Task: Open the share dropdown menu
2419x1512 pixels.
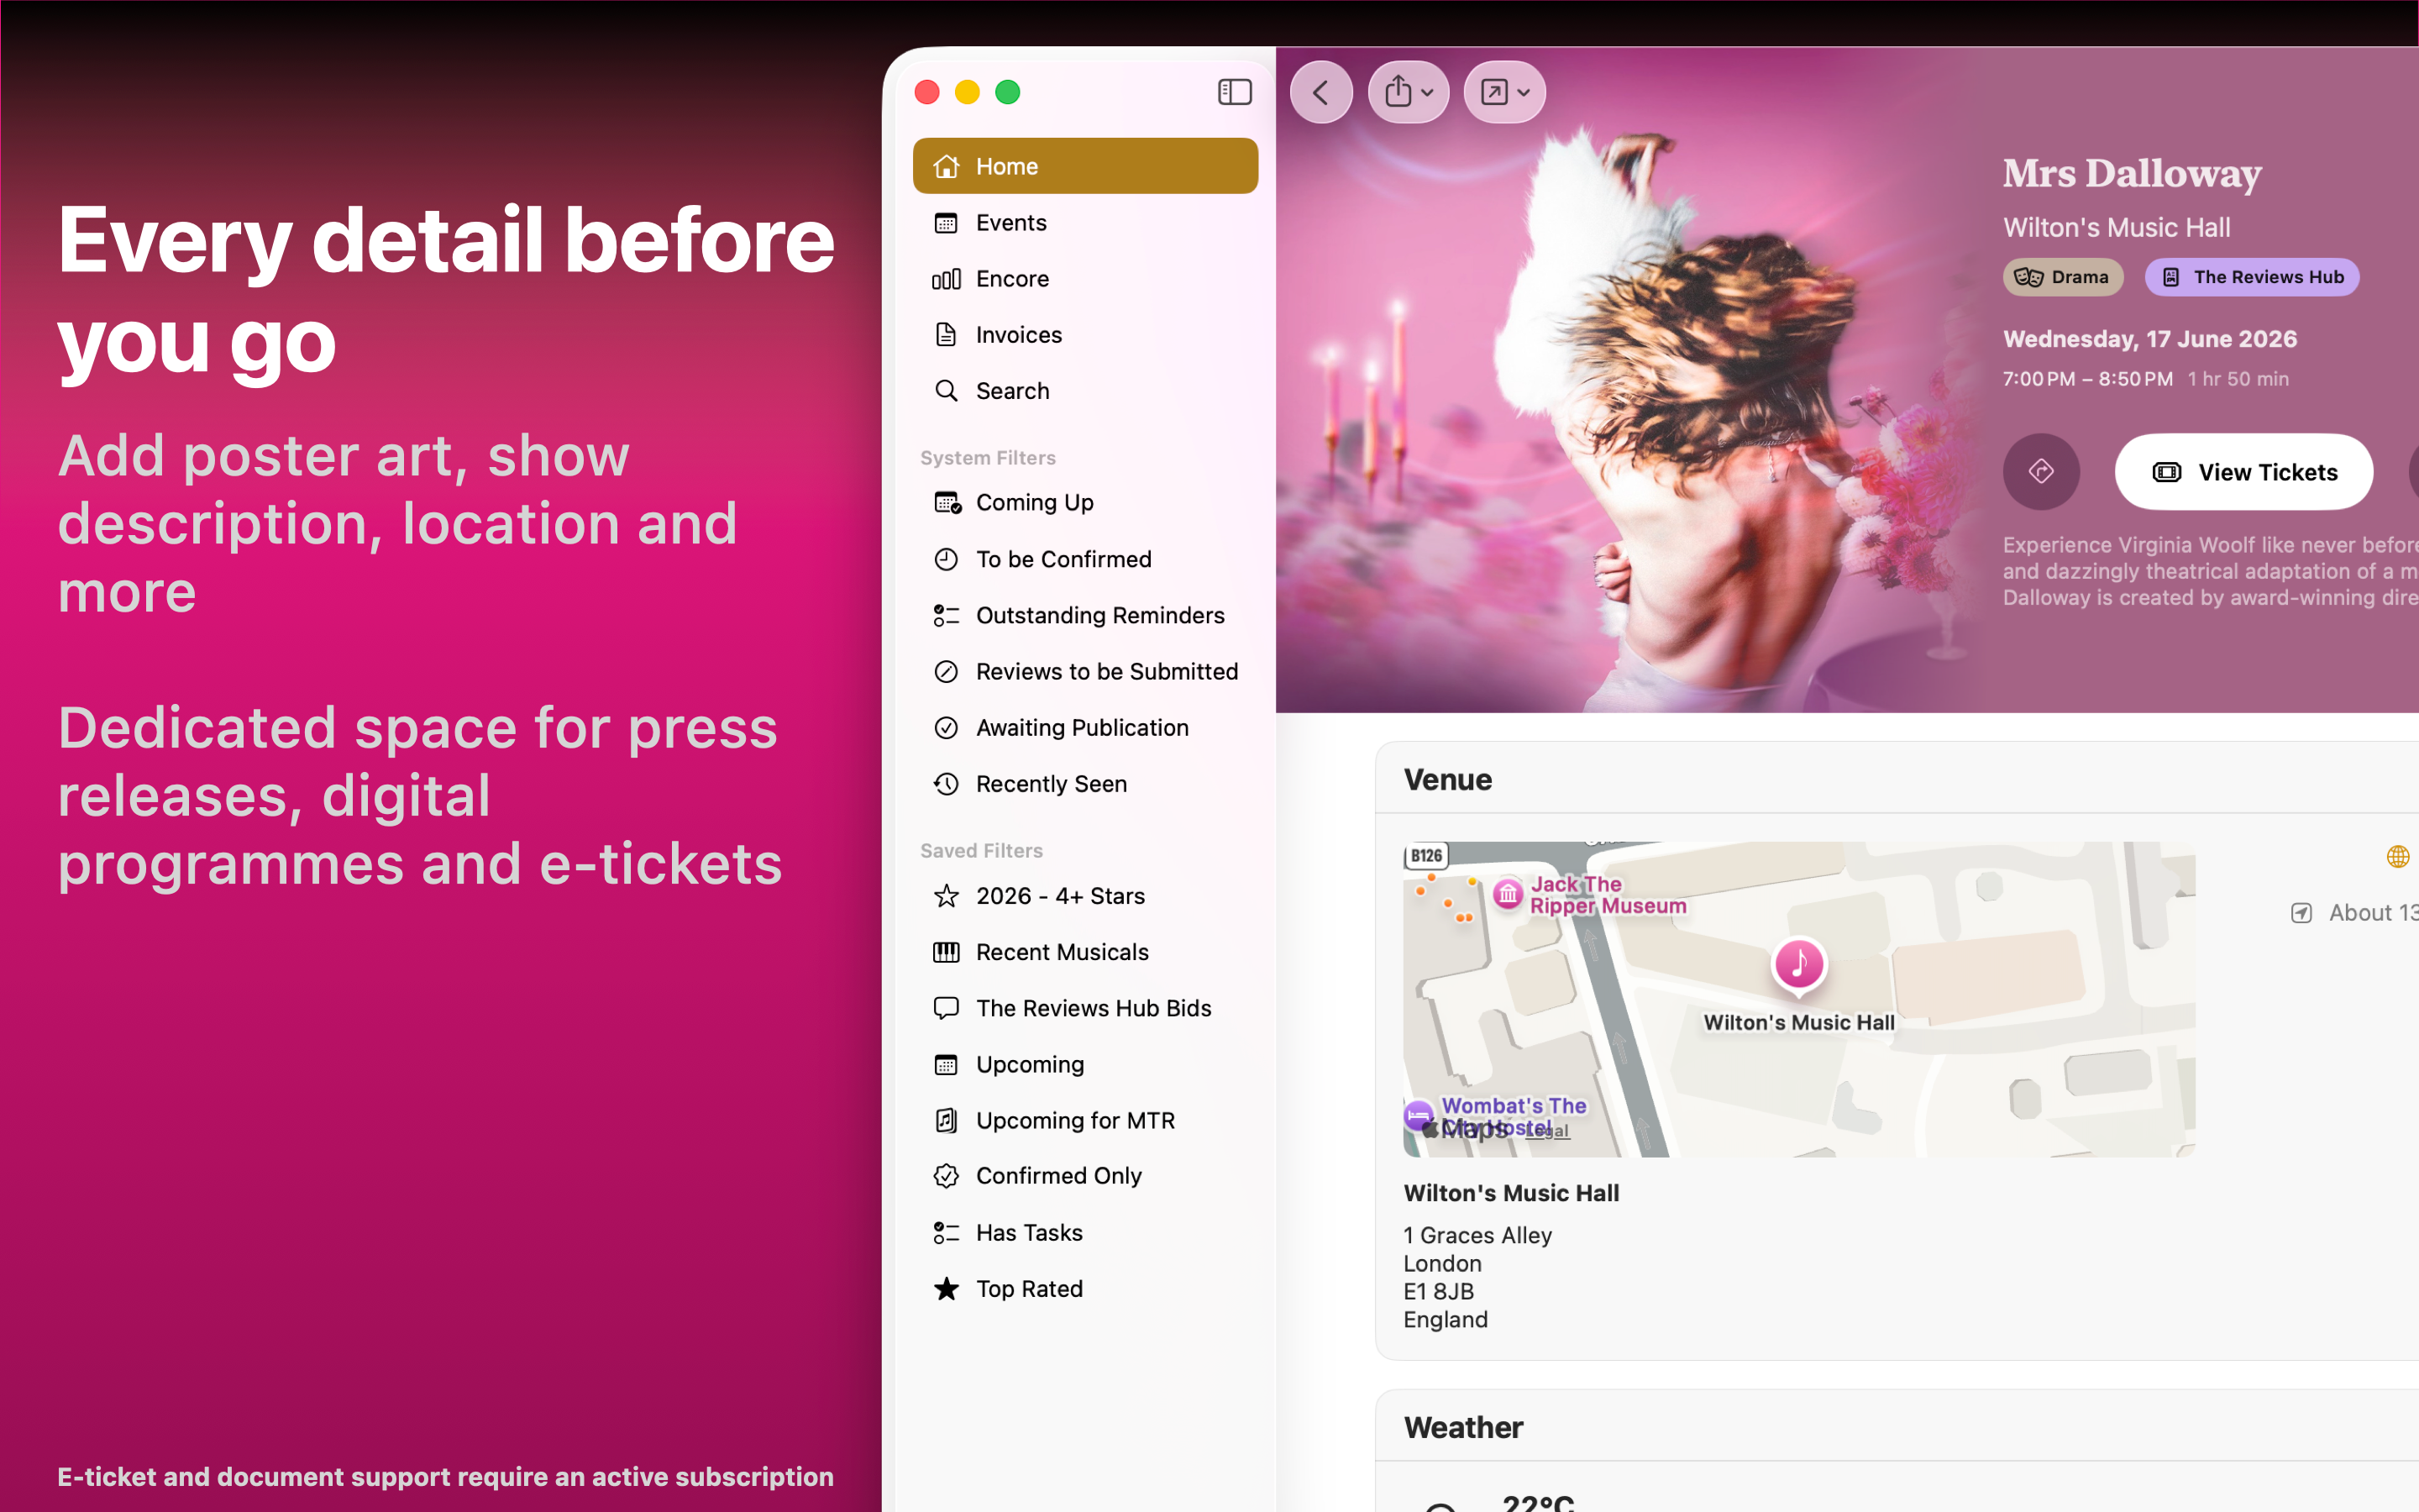Action: [x=1409, y=92]
